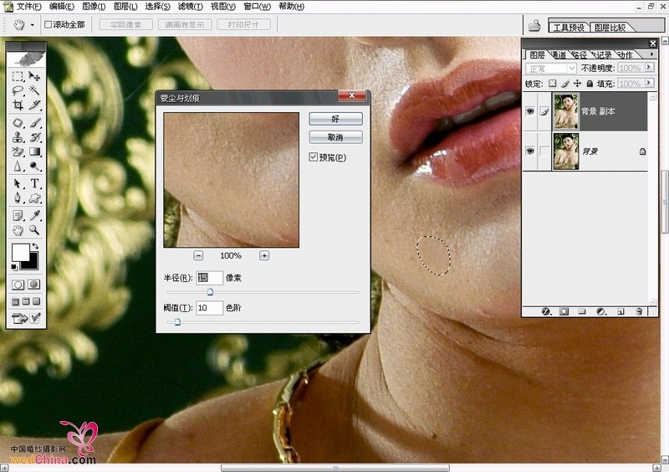Toggle the 预览 preview checkbox
Viewport: 669px width, 472px height.
tap(313, 157)
